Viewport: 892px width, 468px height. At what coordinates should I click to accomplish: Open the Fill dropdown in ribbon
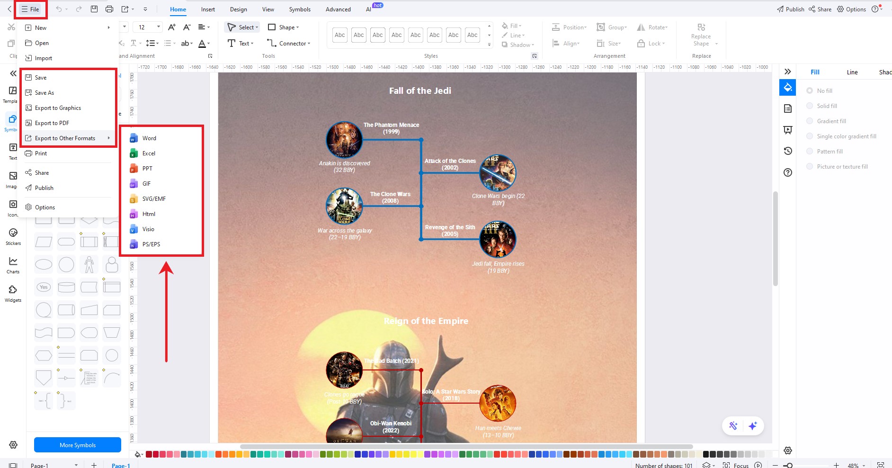point(512,26)
